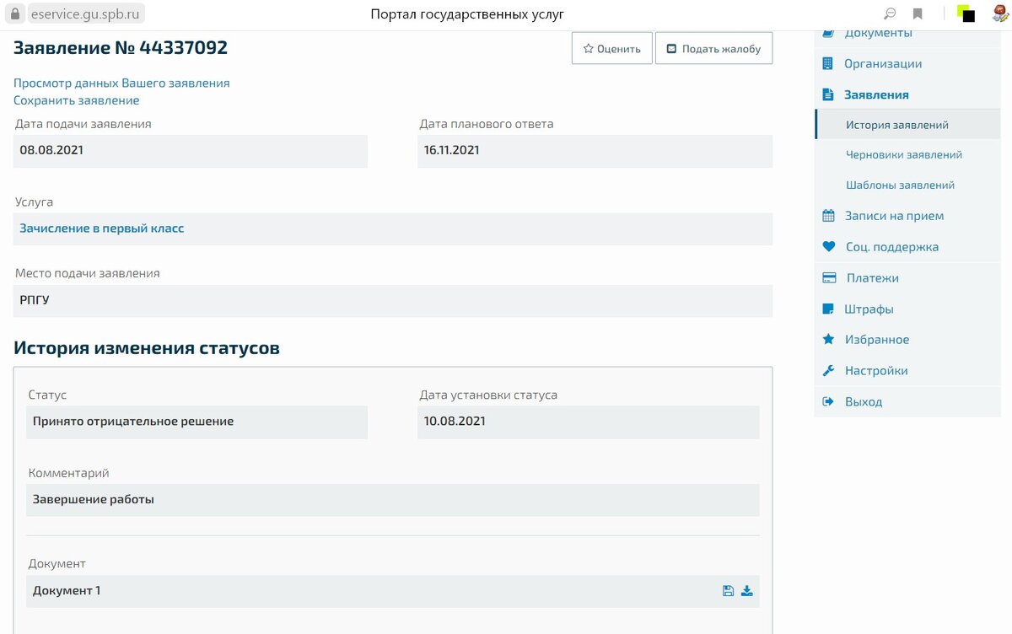1012x634 pixels.
Task: Open Просмотр данных Вашего заявления link
Action: tap(121, 83)
